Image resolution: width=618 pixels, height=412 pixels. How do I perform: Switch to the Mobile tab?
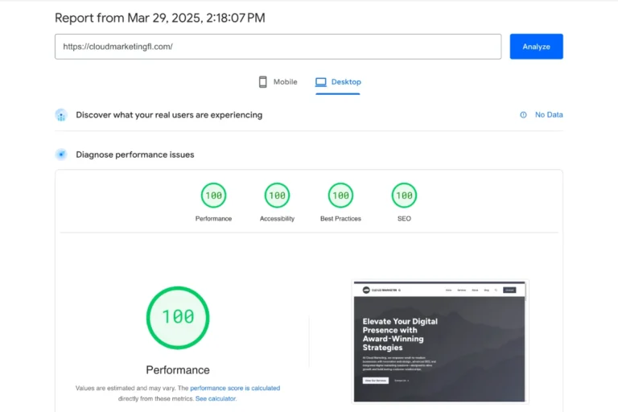click(x=278, y=82)
